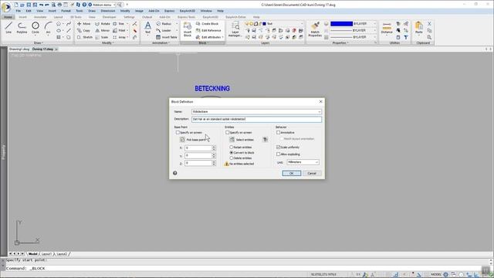Viewport: 494px width, 278px height.
Task: Click the Quick select icon beside Select entities
Action: click(265, 140)
